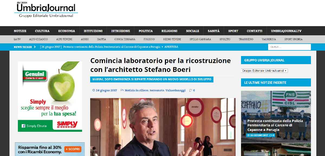Click the Stefano Boeri article photo
This screenshot has height=156, width=325.
[163, 127]
